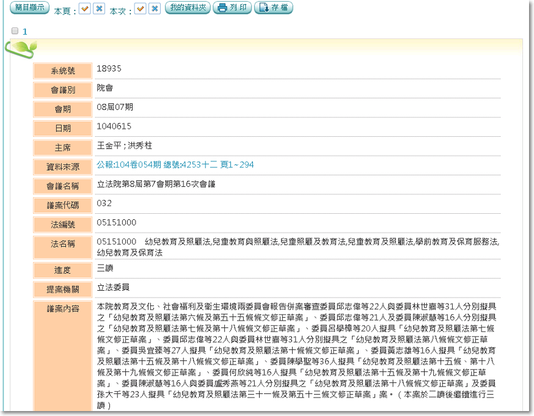The image size is (534, 416).
Task: Click the system number value 18935
Action: click(x=109, y=69)
